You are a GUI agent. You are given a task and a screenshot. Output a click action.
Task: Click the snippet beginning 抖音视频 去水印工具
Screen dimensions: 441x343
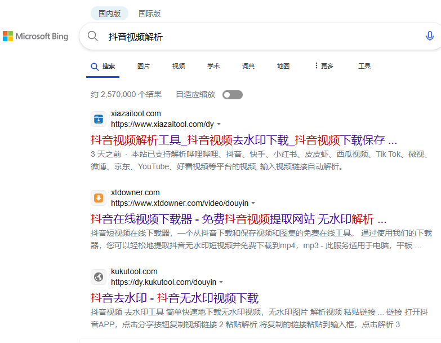coord(259,318)
